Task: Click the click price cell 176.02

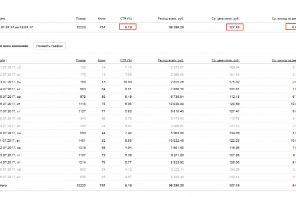Action: [234, 82]
